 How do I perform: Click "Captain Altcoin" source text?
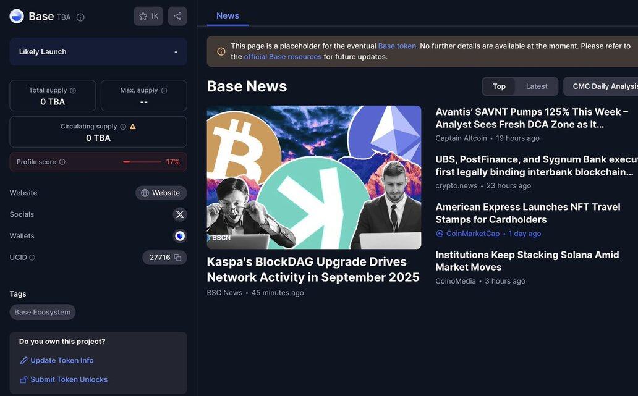pyautogui.click(x=461, y=138)
